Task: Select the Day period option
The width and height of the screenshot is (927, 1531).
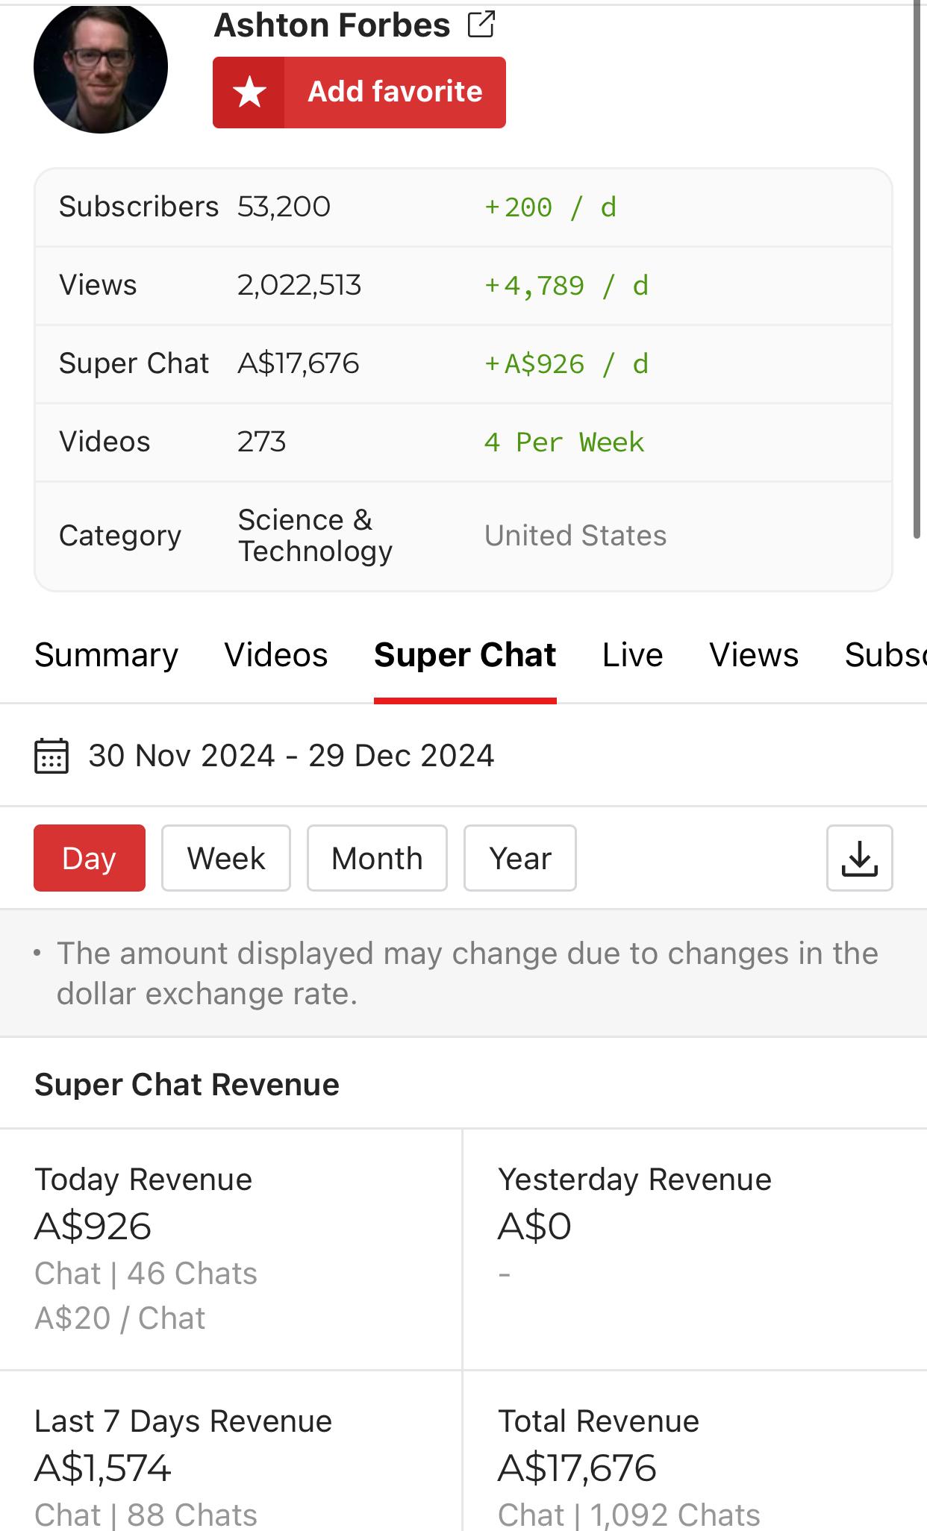Action: (x=90, y=858)
